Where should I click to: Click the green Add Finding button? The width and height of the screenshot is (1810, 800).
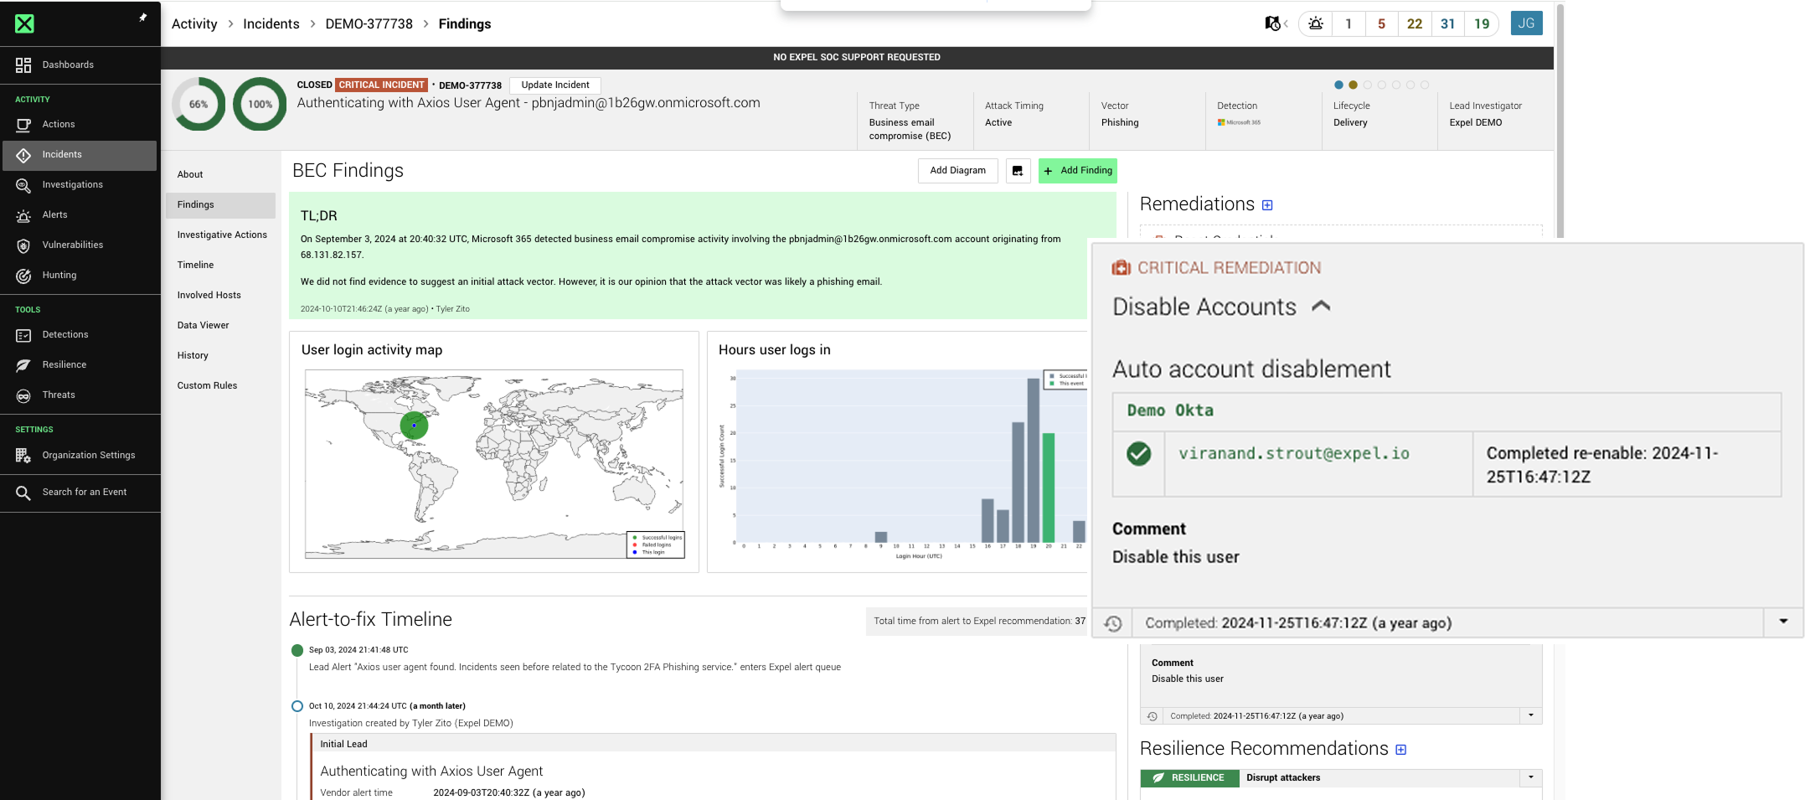(1078, 171)
